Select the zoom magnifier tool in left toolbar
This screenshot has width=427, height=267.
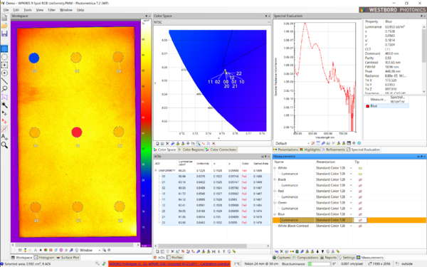coord(4,145)
